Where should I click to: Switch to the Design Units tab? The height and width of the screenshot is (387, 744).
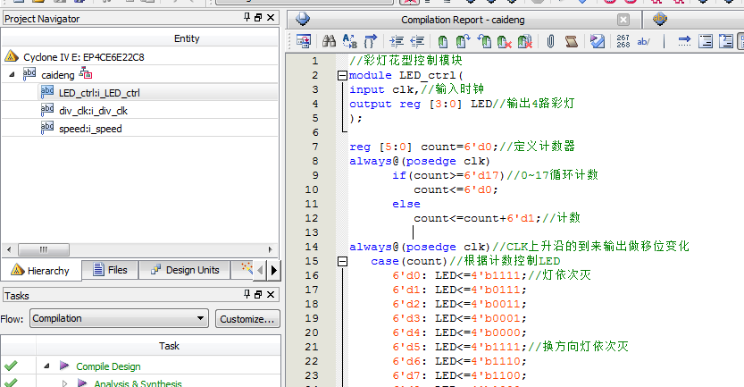coord(184,270)
